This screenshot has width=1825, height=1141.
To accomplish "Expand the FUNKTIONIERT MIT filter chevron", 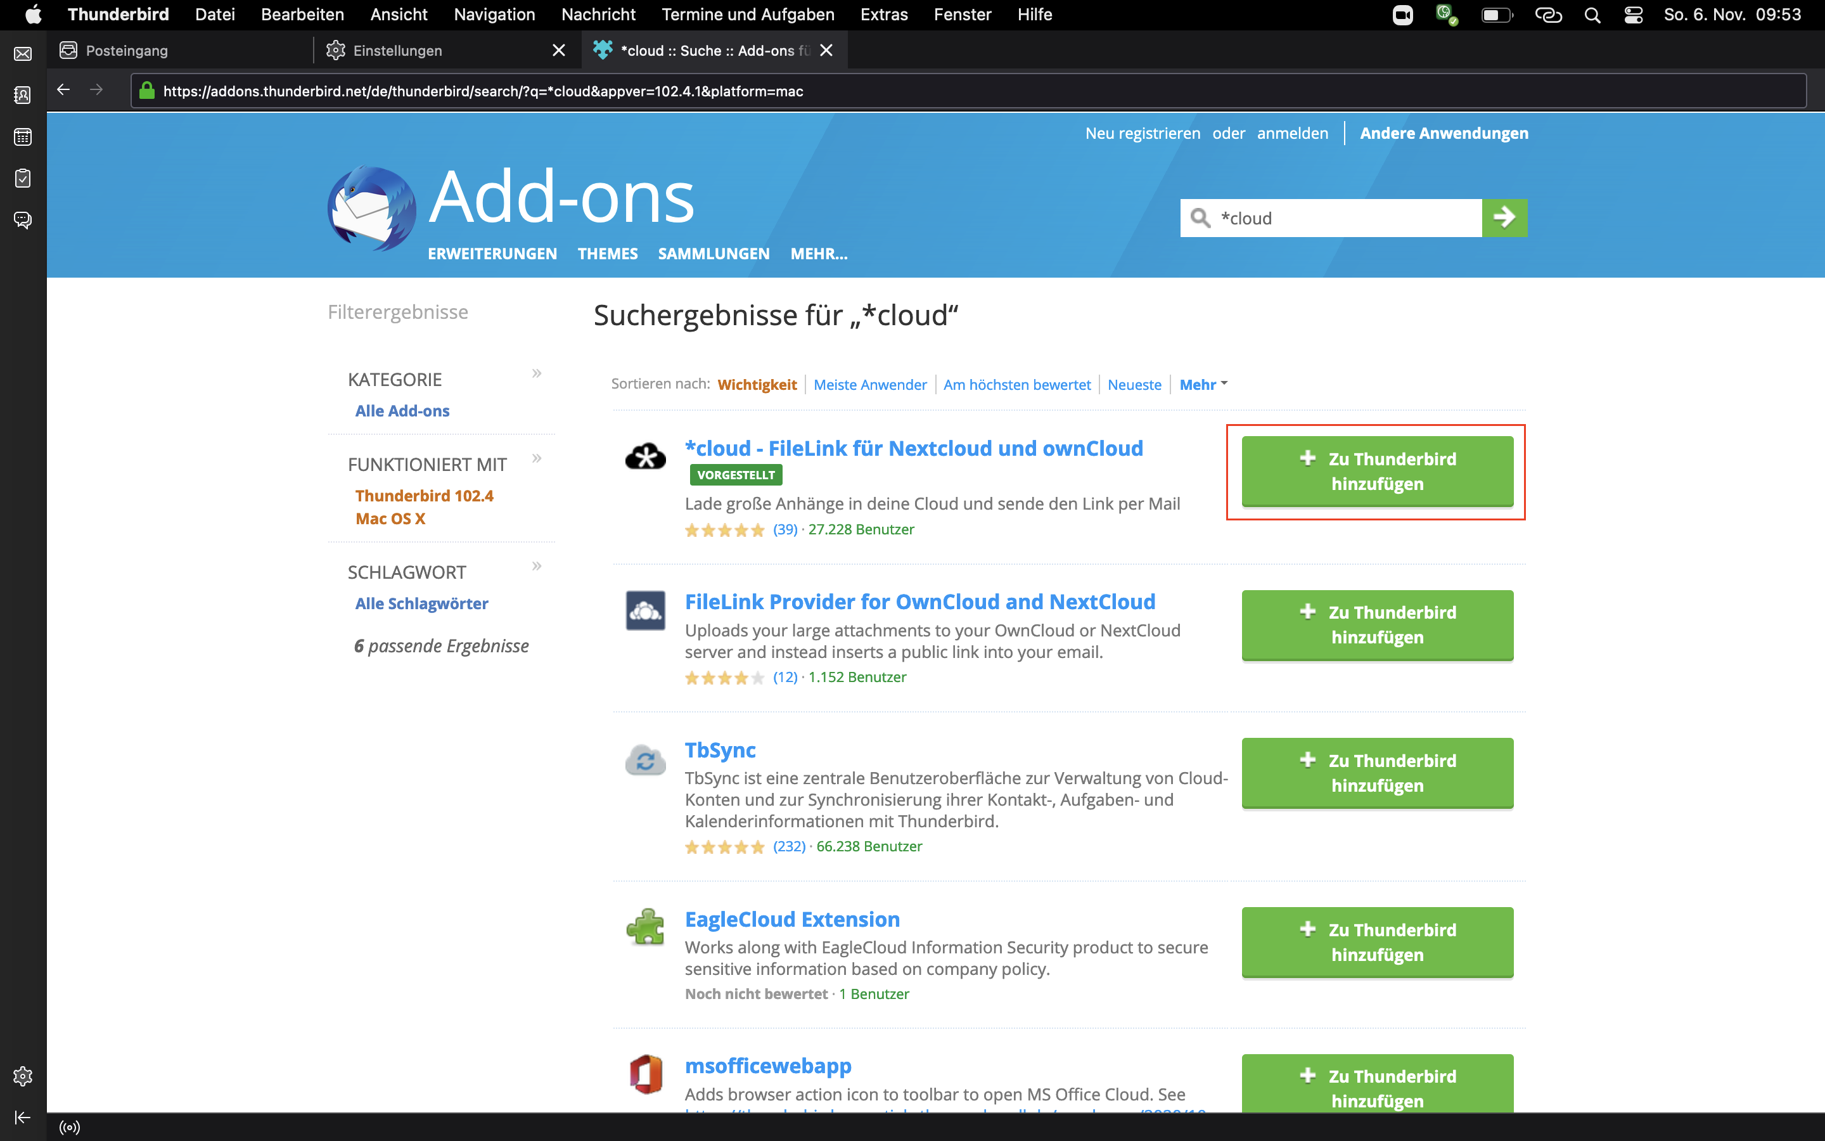I will 536,458.
